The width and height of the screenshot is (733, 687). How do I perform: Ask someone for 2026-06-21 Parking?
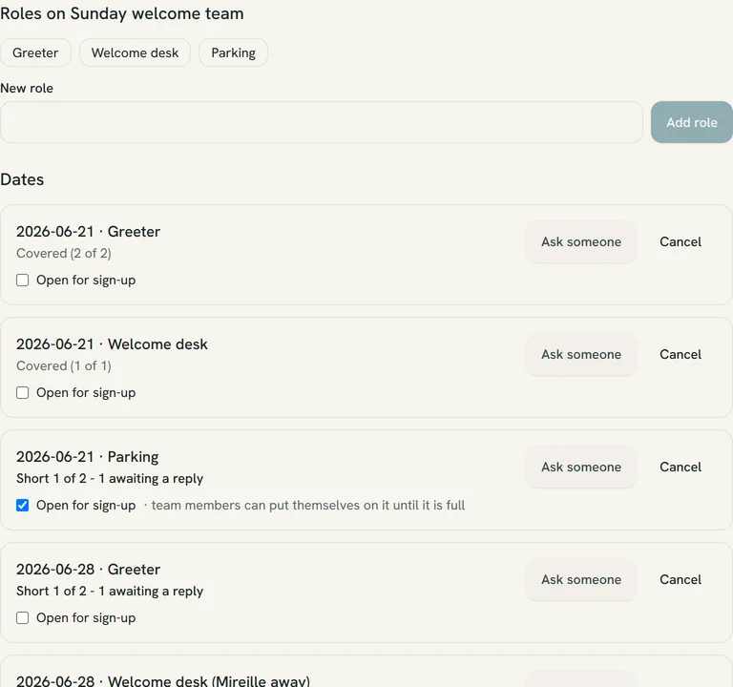click(581, 468)
